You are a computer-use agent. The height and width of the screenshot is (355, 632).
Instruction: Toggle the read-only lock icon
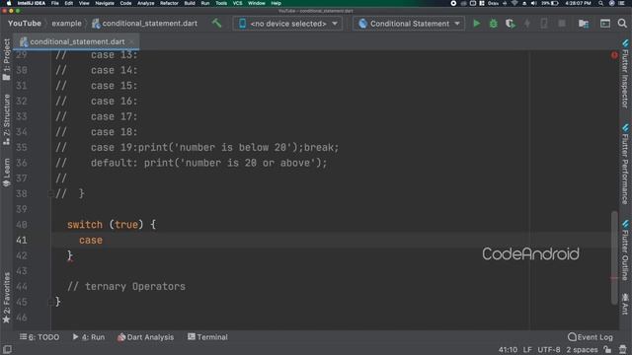click(x=607, y=350)
